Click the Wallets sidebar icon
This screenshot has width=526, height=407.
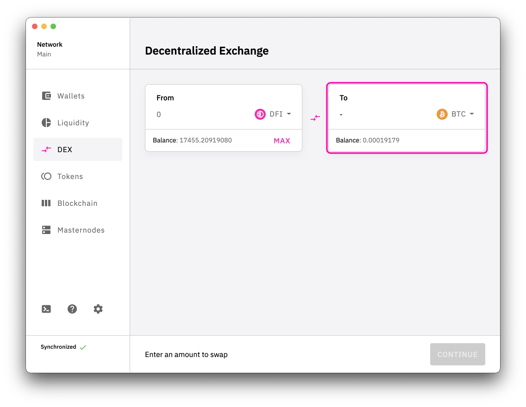click(46, 96)
